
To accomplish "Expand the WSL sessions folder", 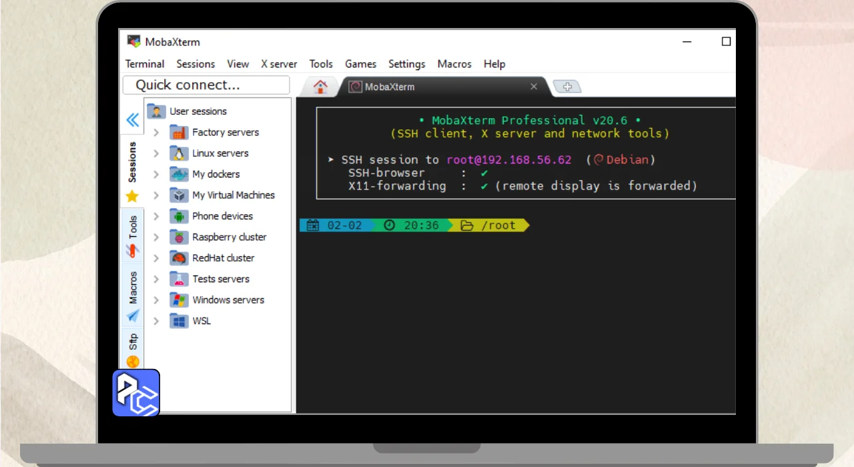I will click(x=156, y=321).
